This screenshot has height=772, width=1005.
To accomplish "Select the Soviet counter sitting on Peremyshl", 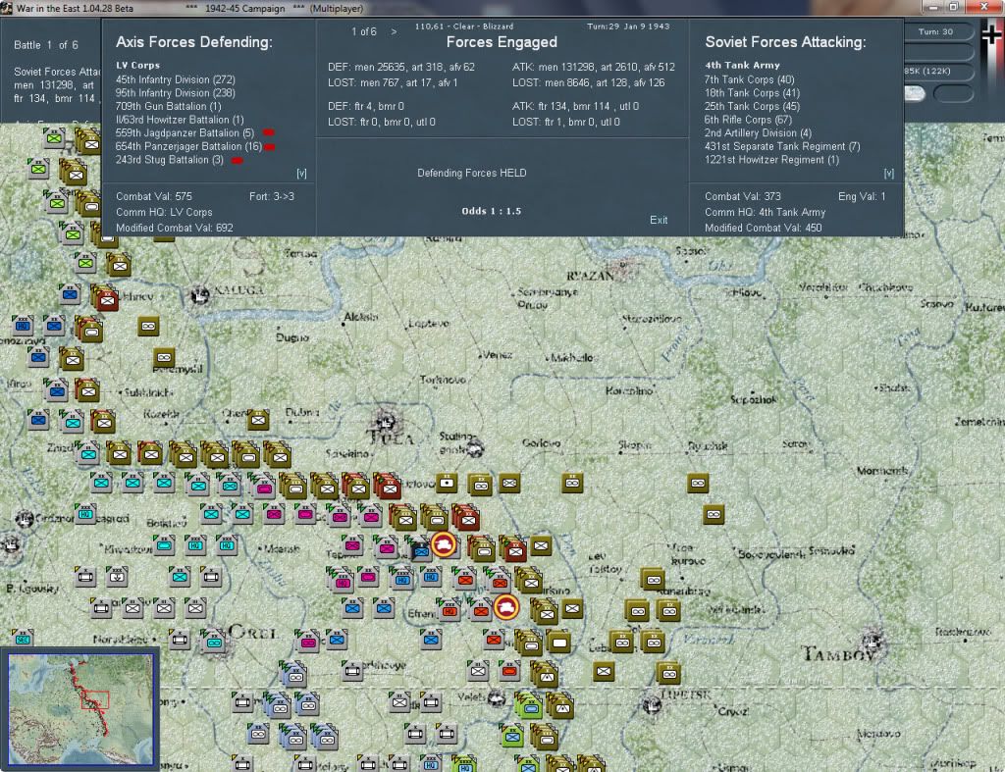I will click(x=164, y=357).
